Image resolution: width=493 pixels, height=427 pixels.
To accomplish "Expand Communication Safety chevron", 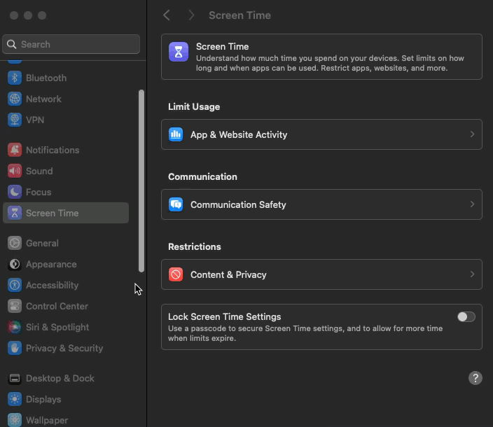I will [x=472, y=204].
